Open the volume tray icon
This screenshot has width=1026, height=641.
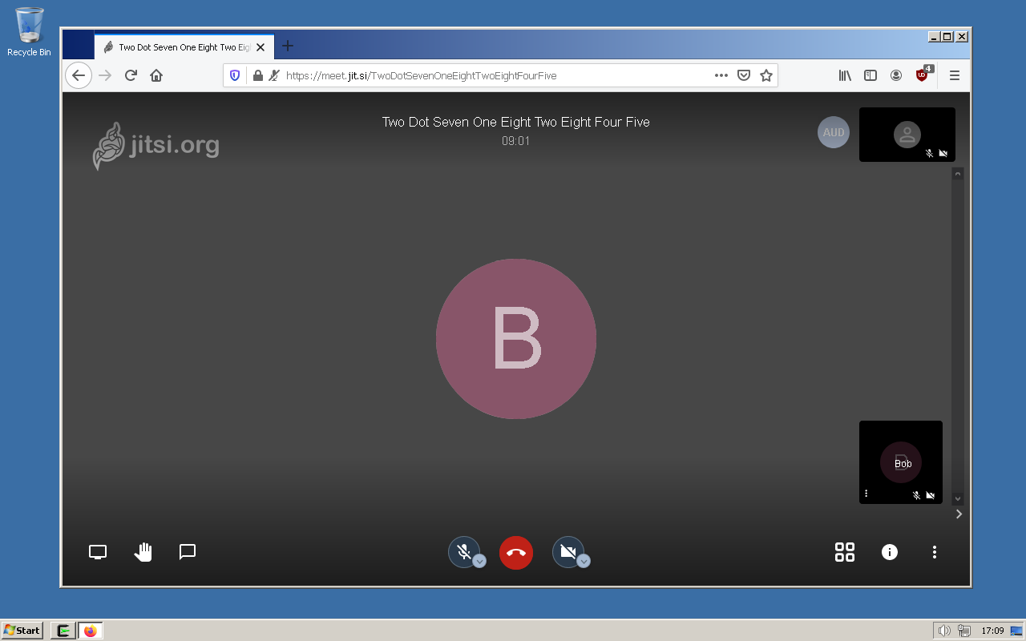tap(945, 631)
